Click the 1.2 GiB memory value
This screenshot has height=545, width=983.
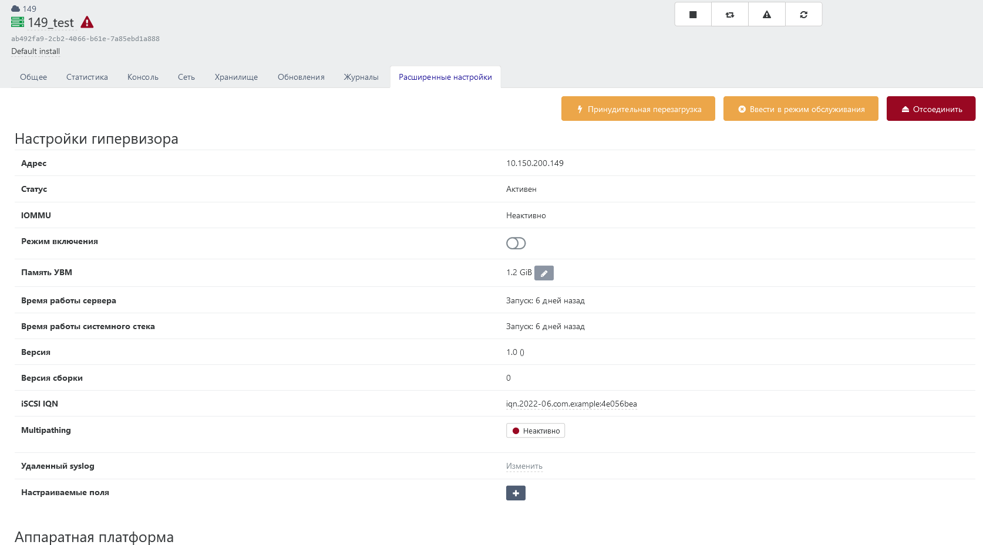[x=519, y=272]
